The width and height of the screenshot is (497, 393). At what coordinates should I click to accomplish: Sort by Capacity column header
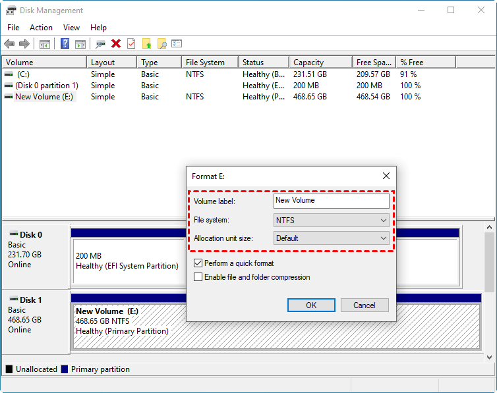(x=321, y=63)
